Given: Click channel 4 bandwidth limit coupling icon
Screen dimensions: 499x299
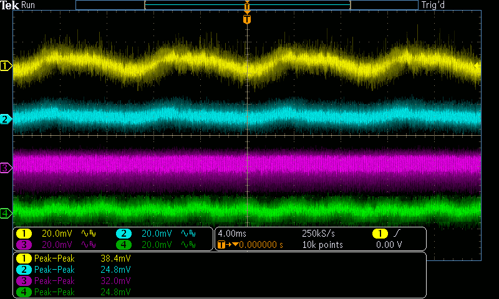Looking at the screenshot, I should tap(188, 245).
